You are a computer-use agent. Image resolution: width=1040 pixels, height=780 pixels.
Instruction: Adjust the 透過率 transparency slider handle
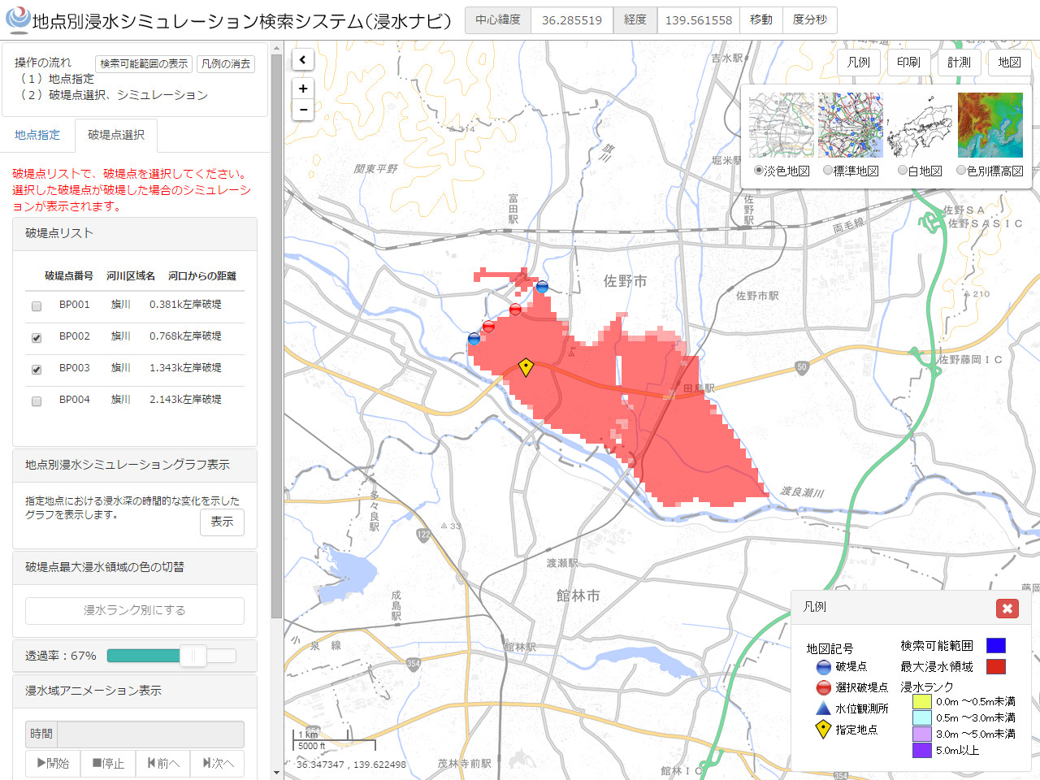tap(193, 656)
